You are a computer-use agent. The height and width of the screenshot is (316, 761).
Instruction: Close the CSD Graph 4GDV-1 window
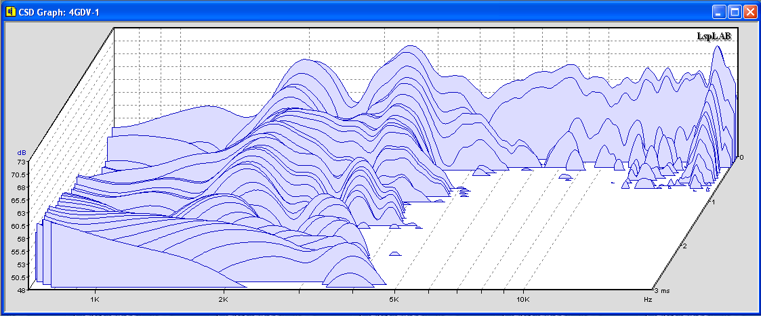[x=750, y=12]
